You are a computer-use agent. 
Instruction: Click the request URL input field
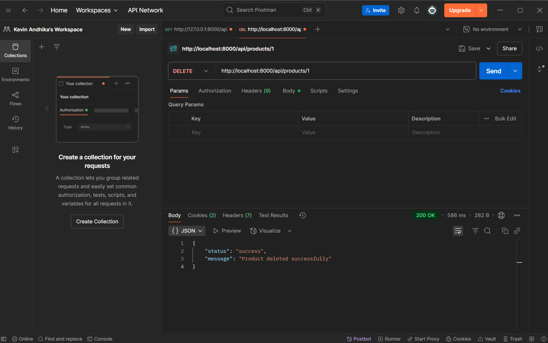click(344, 71)
